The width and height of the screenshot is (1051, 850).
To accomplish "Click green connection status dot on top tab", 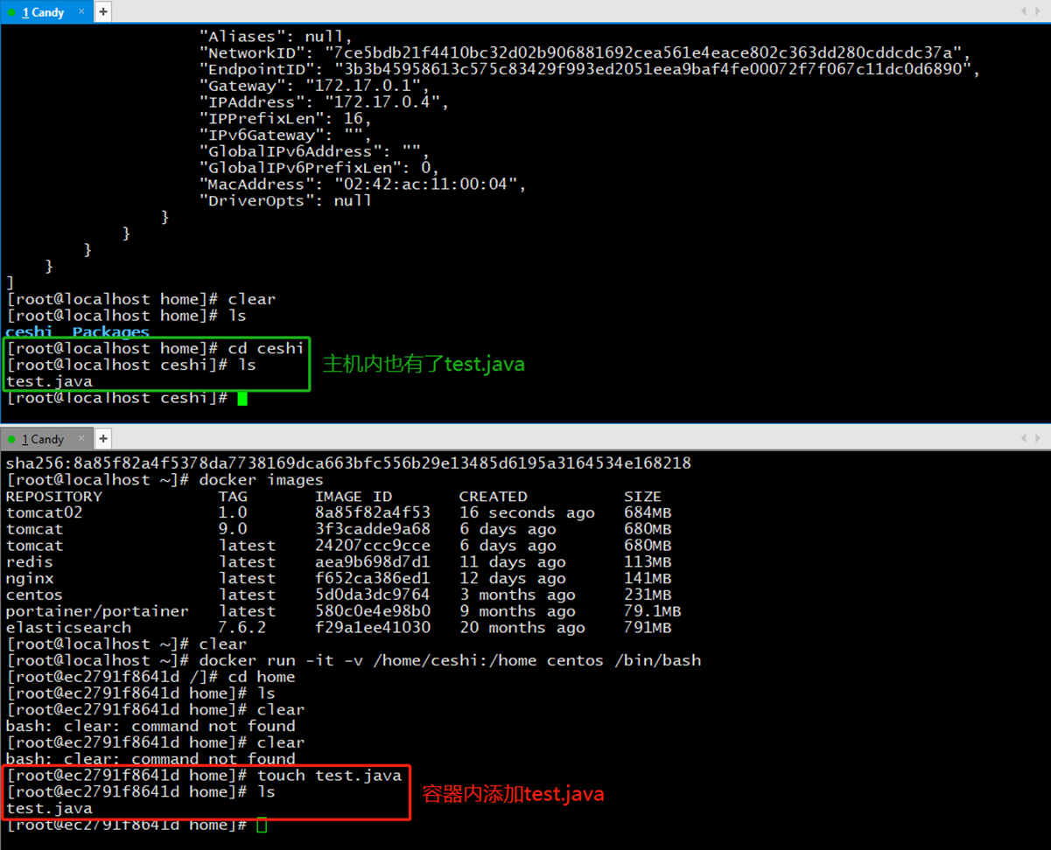I will tap(11, 13).
